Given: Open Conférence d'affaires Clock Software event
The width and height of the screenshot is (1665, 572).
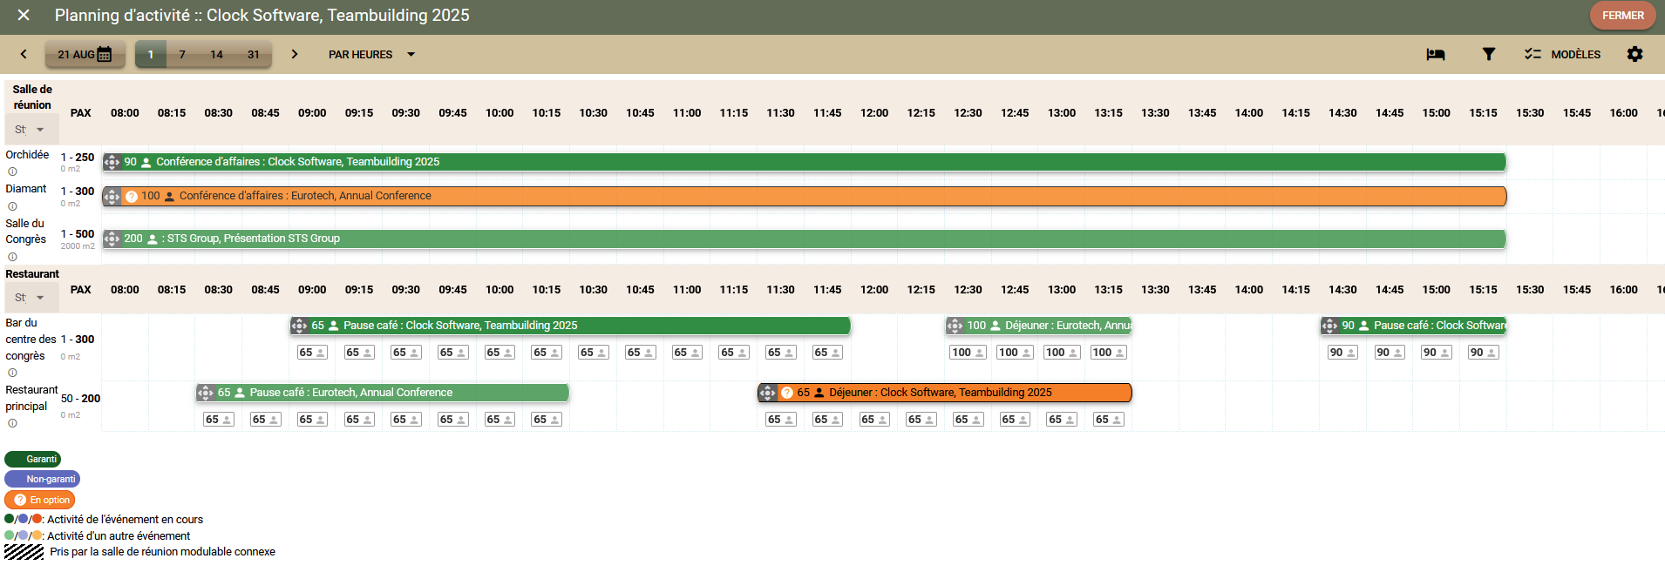Looking at the screenshot, I should click(x=804, y=162).
